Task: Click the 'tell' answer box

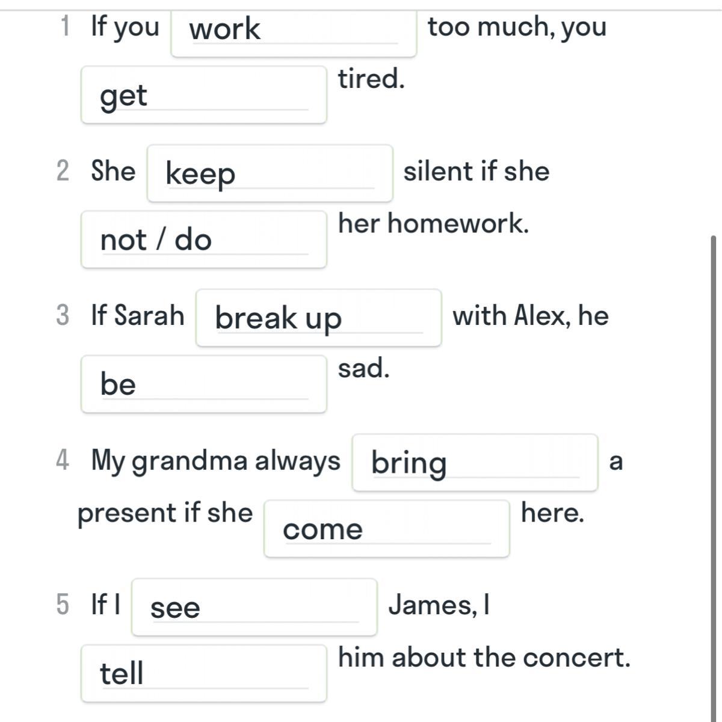Action: (204, 673)
